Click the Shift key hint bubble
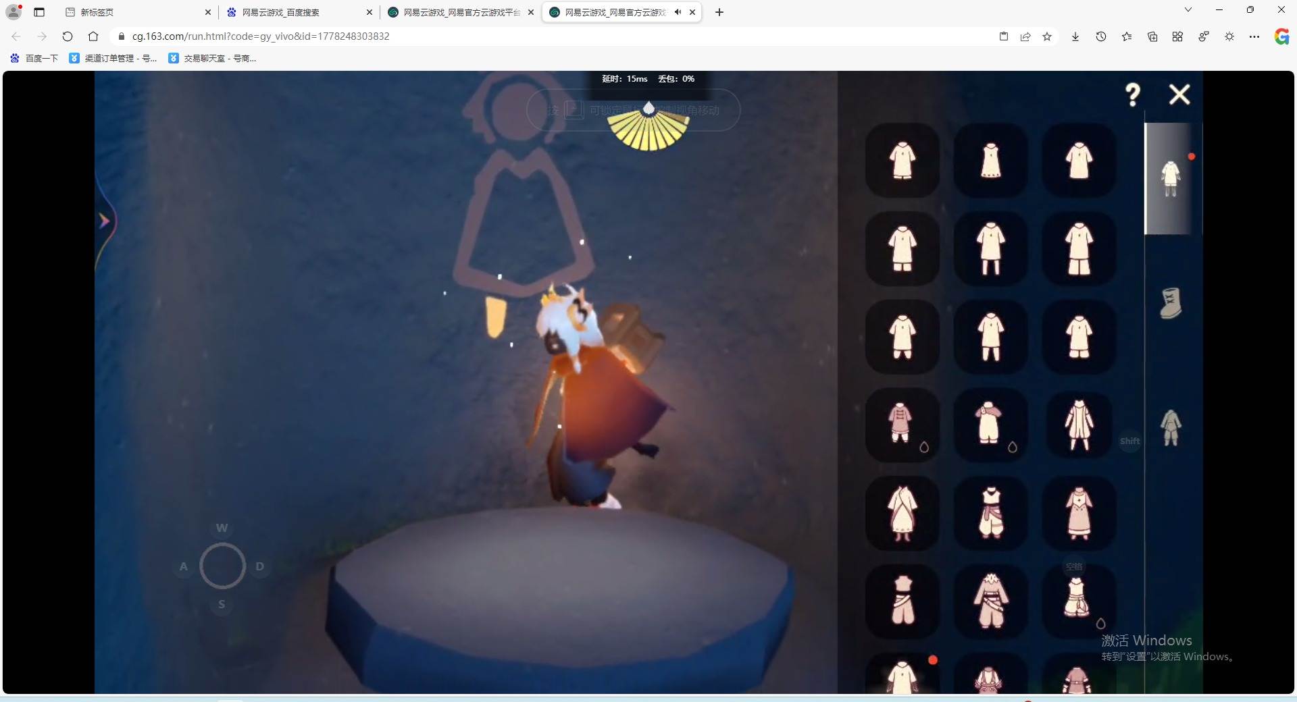The width and height of the screenshot is (1297, 702). [x=1130, y=441]
